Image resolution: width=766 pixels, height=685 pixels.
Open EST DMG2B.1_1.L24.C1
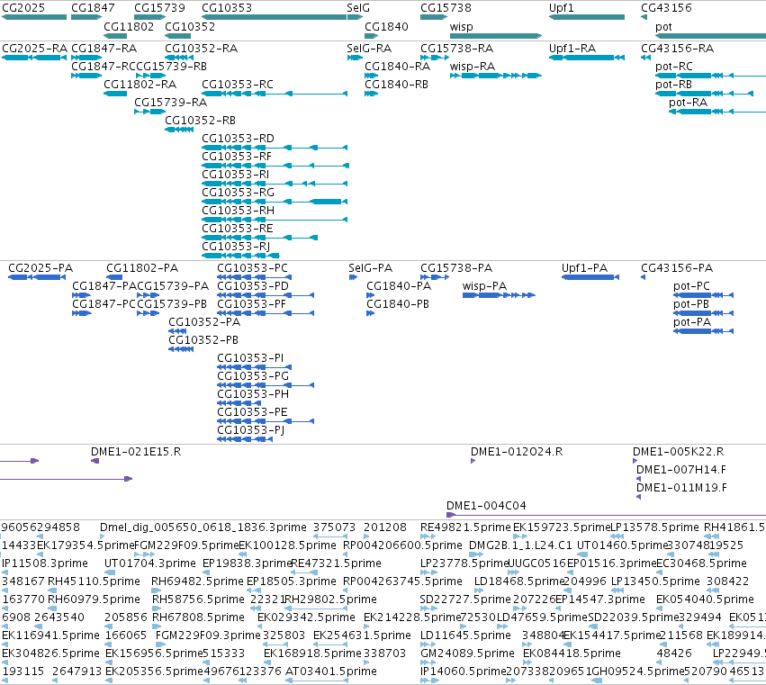(x=520, y=545)
